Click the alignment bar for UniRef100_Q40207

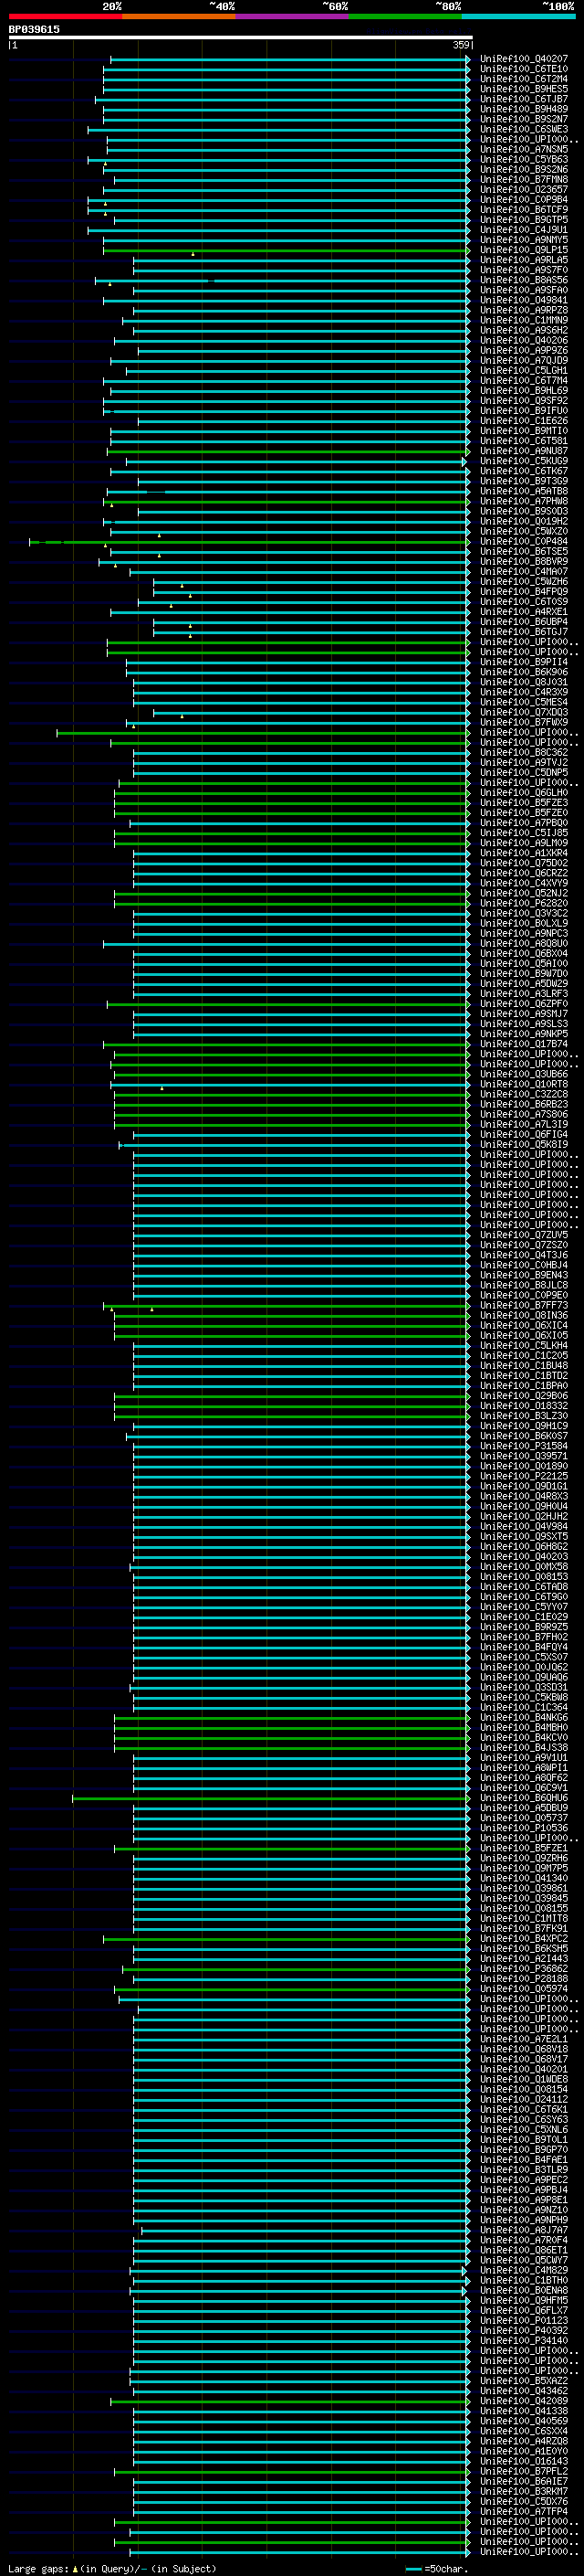289,59
